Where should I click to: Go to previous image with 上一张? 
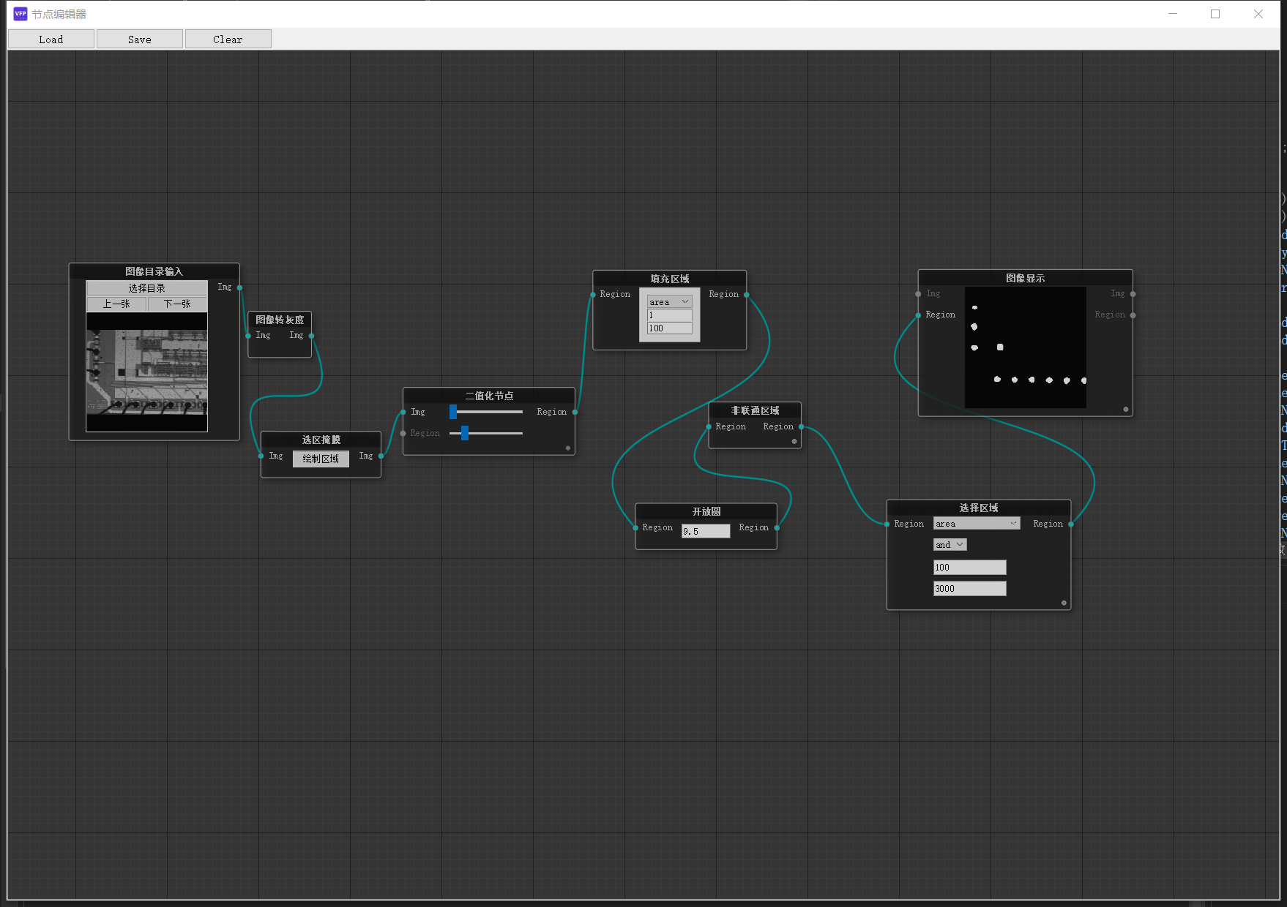click(x=116, y=304)
